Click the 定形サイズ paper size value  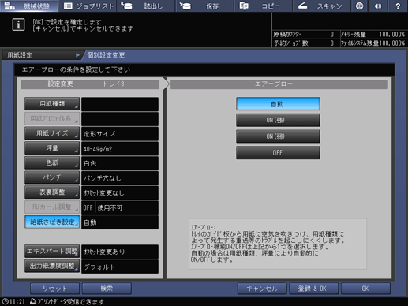coord(120,134)
